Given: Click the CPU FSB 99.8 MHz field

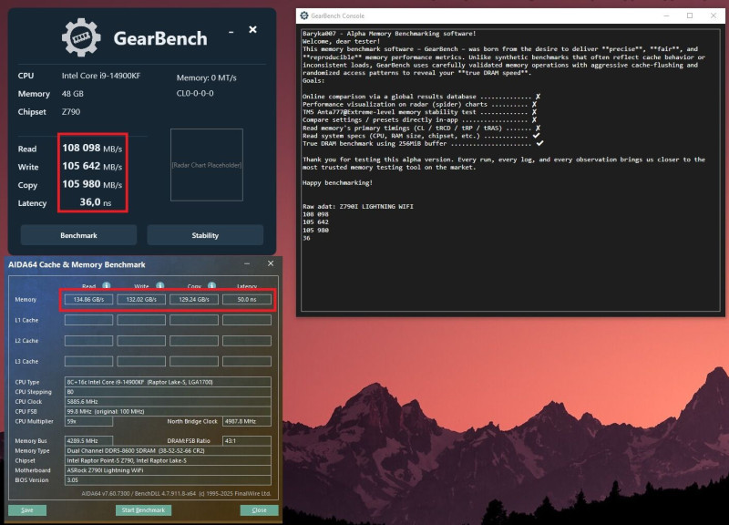Looking at the screenshot, I should click(168, 412).
